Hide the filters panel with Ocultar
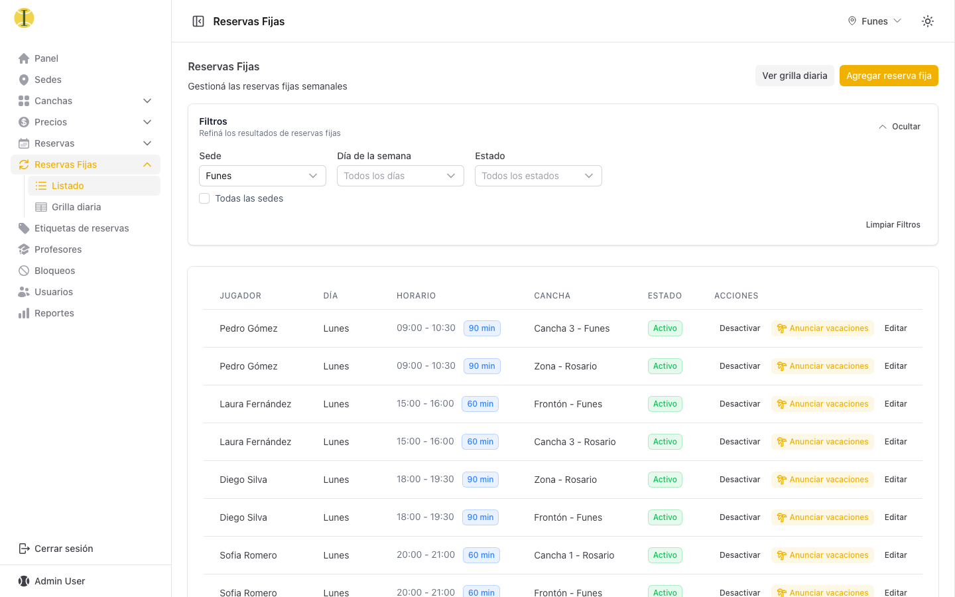The height and width of the screenshot is (597, 955). coord(900,127)
